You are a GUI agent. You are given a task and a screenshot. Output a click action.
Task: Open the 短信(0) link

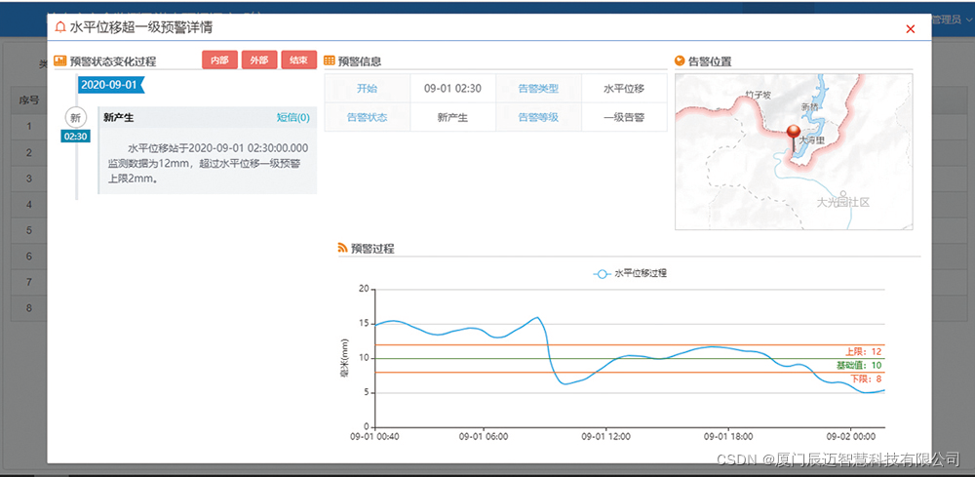pyautogui.click(x=292, y=117)
